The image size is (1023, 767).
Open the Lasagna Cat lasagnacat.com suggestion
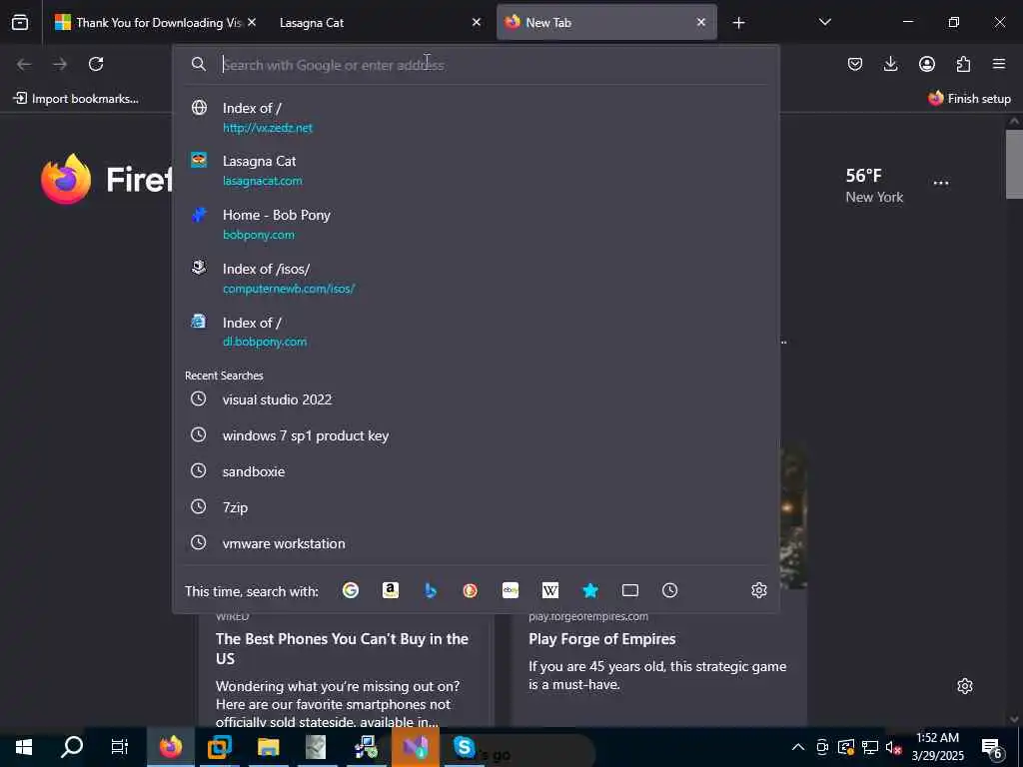pyautogui.click(x=476, y=170)
